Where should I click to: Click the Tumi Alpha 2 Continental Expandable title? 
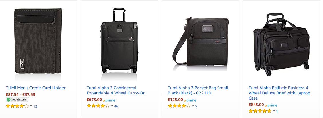point(116,90)
